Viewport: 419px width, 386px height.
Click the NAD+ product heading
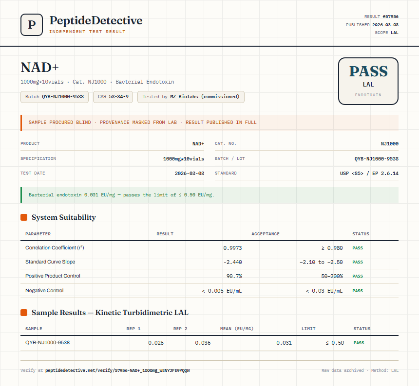pyautogui.click(x=39, y=67)
